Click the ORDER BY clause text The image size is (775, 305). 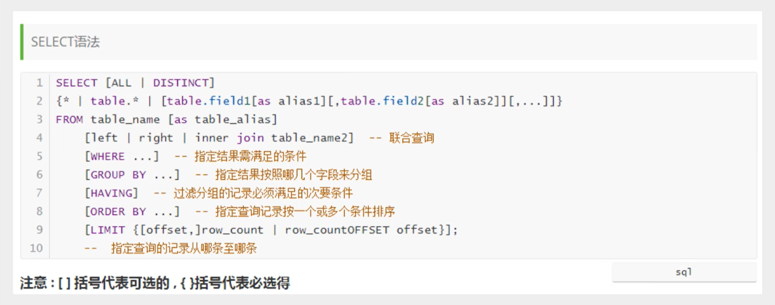pyautogui.click(x=118, y=212)
